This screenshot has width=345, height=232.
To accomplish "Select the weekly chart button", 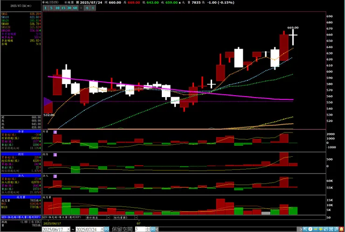I will click(x=87, y=8).
